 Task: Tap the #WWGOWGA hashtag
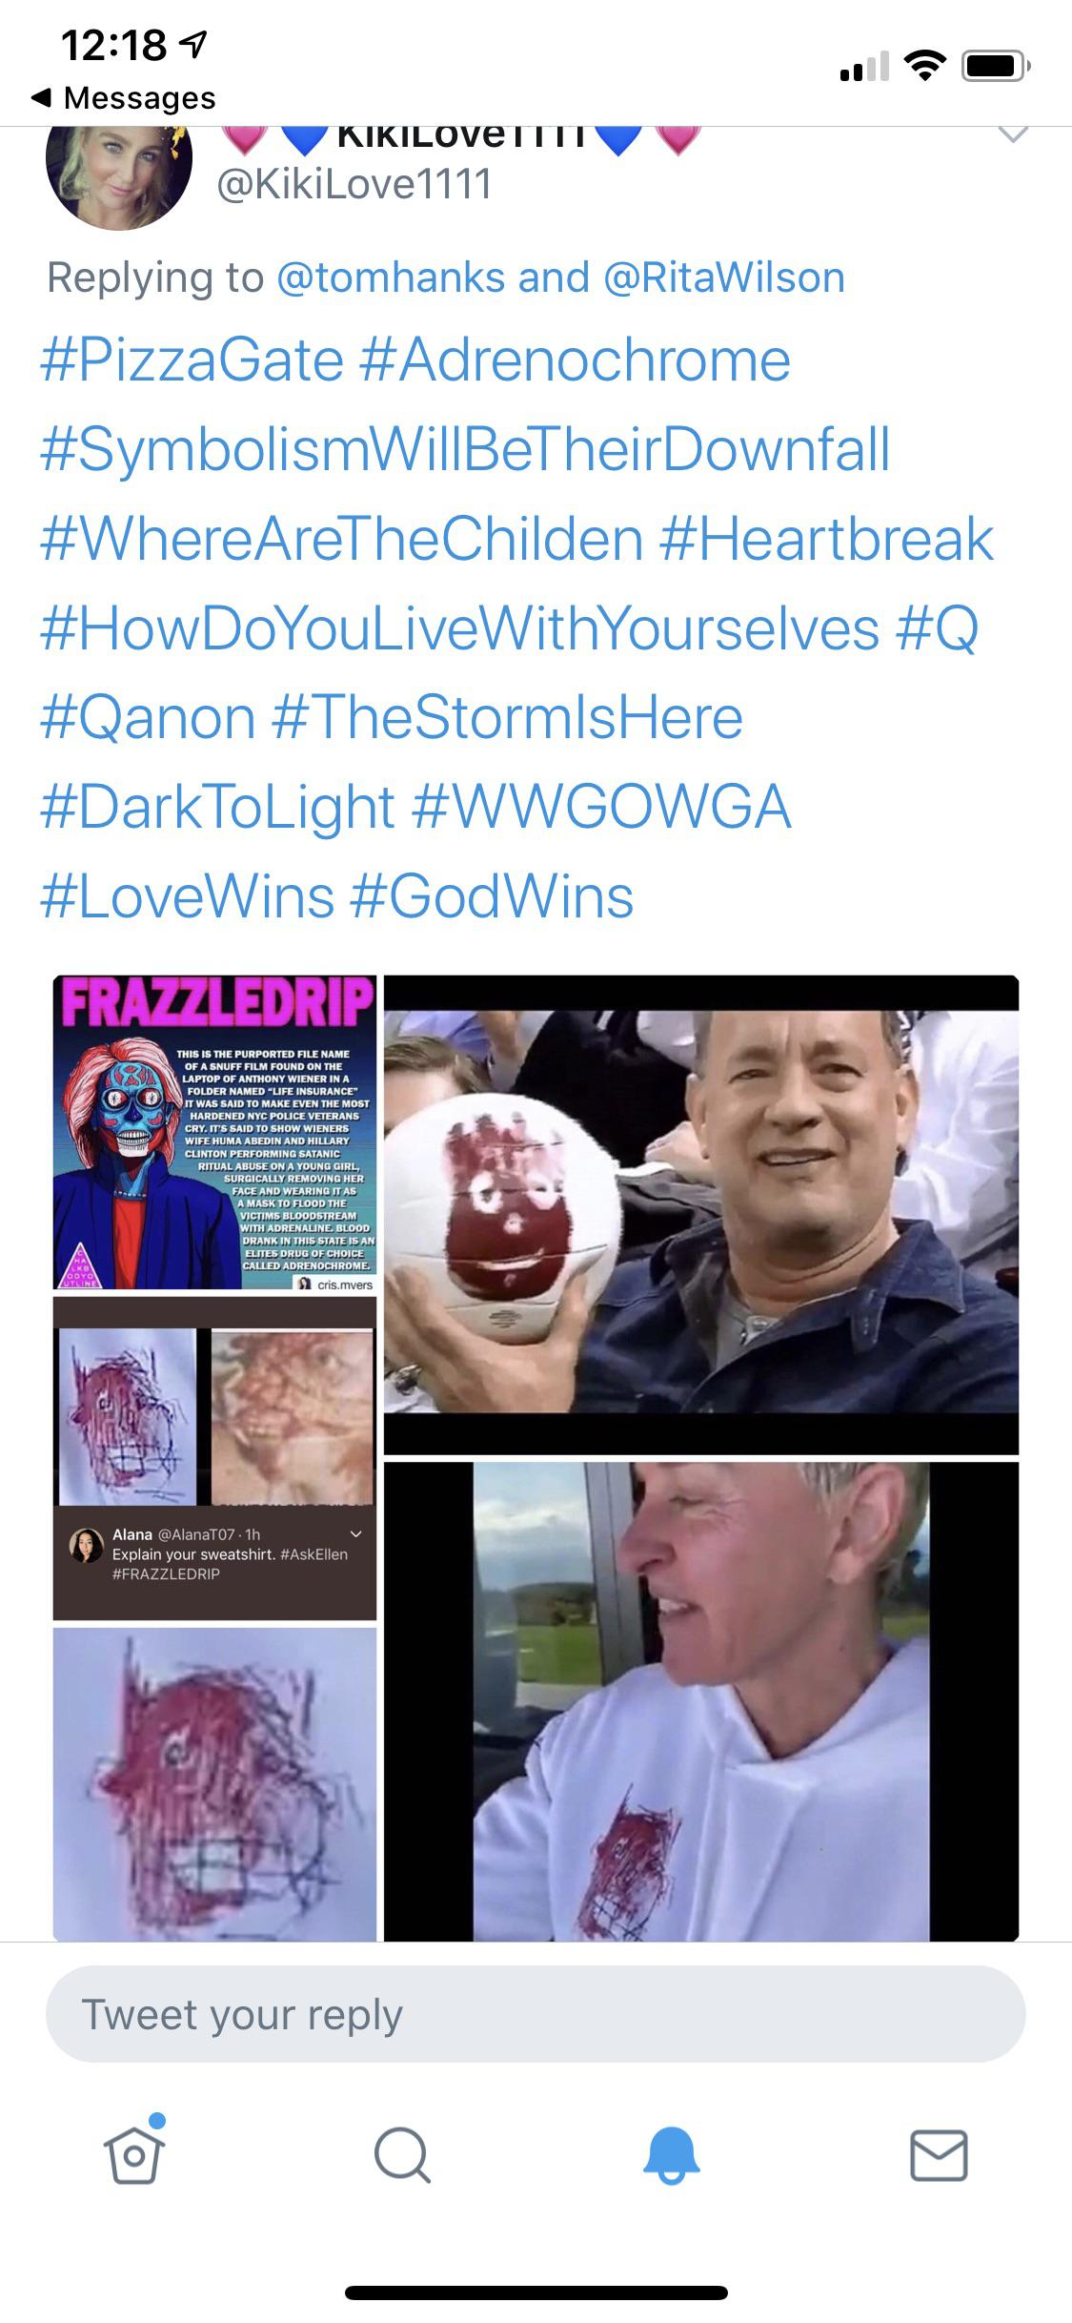pyautogui.click(x=601, y=808)
